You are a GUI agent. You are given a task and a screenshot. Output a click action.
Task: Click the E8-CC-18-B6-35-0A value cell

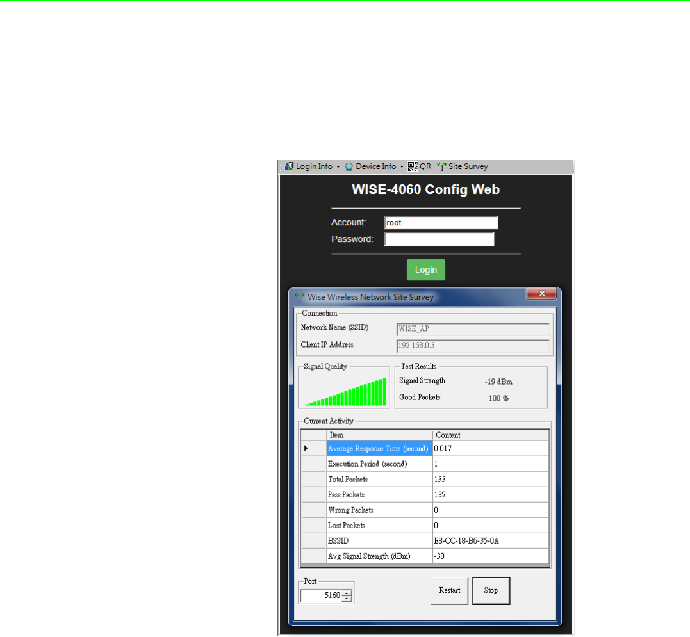pos(491,541)
